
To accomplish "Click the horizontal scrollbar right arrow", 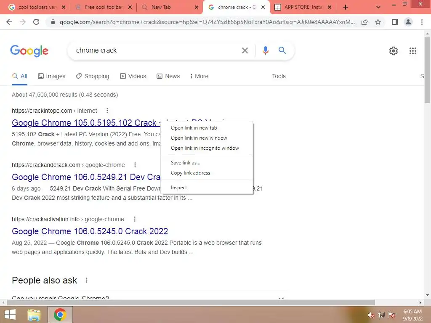I will point(420,302).
